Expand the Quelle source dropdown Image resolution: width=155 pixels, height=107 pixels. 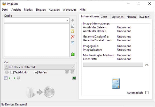tap(67, 20)
